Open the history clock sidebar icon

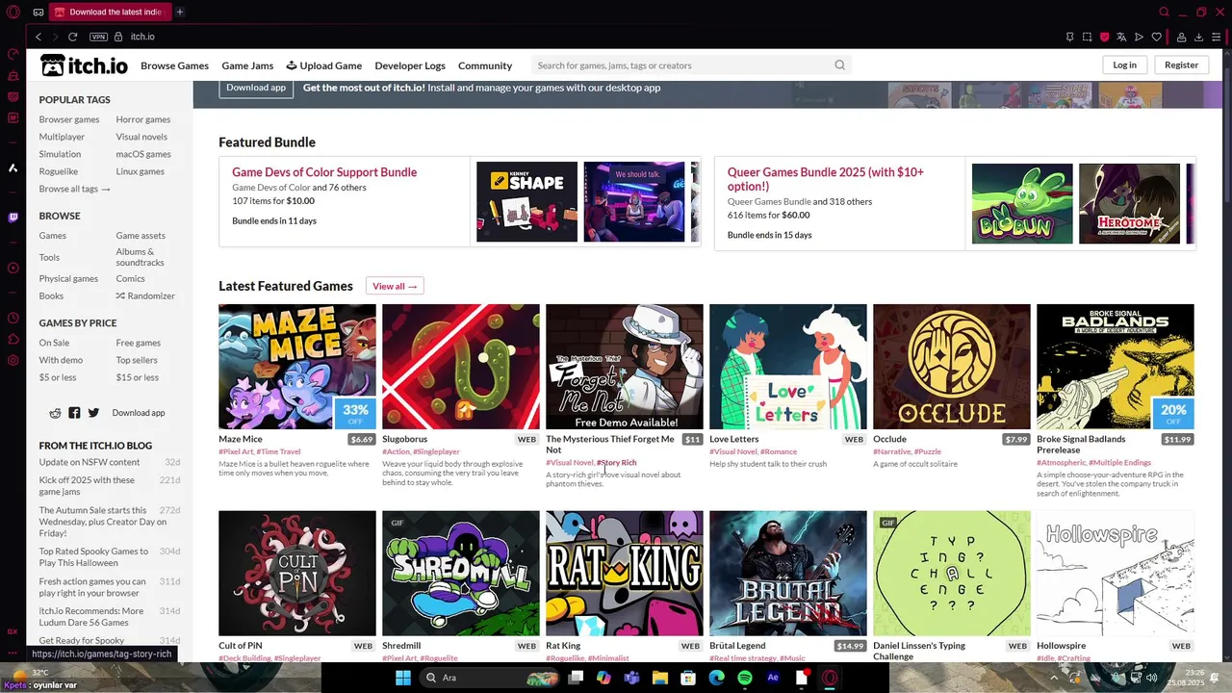coord(13,316)
